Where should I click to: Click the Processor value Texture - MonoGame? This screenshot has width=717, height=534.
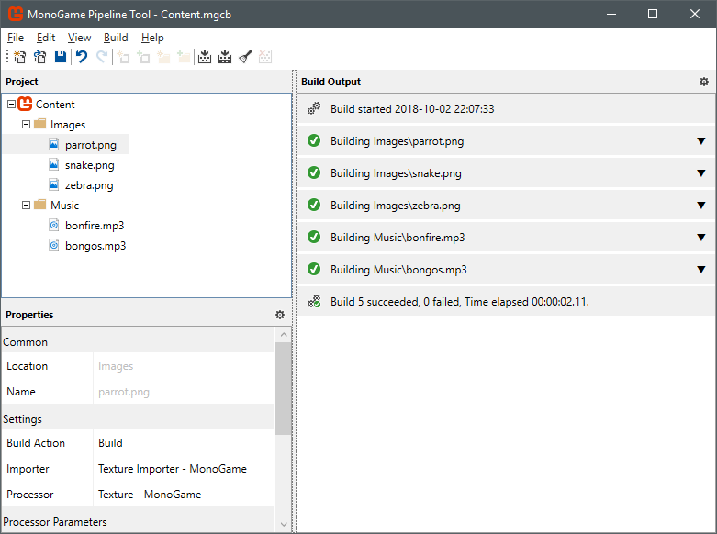click(150, 495)
